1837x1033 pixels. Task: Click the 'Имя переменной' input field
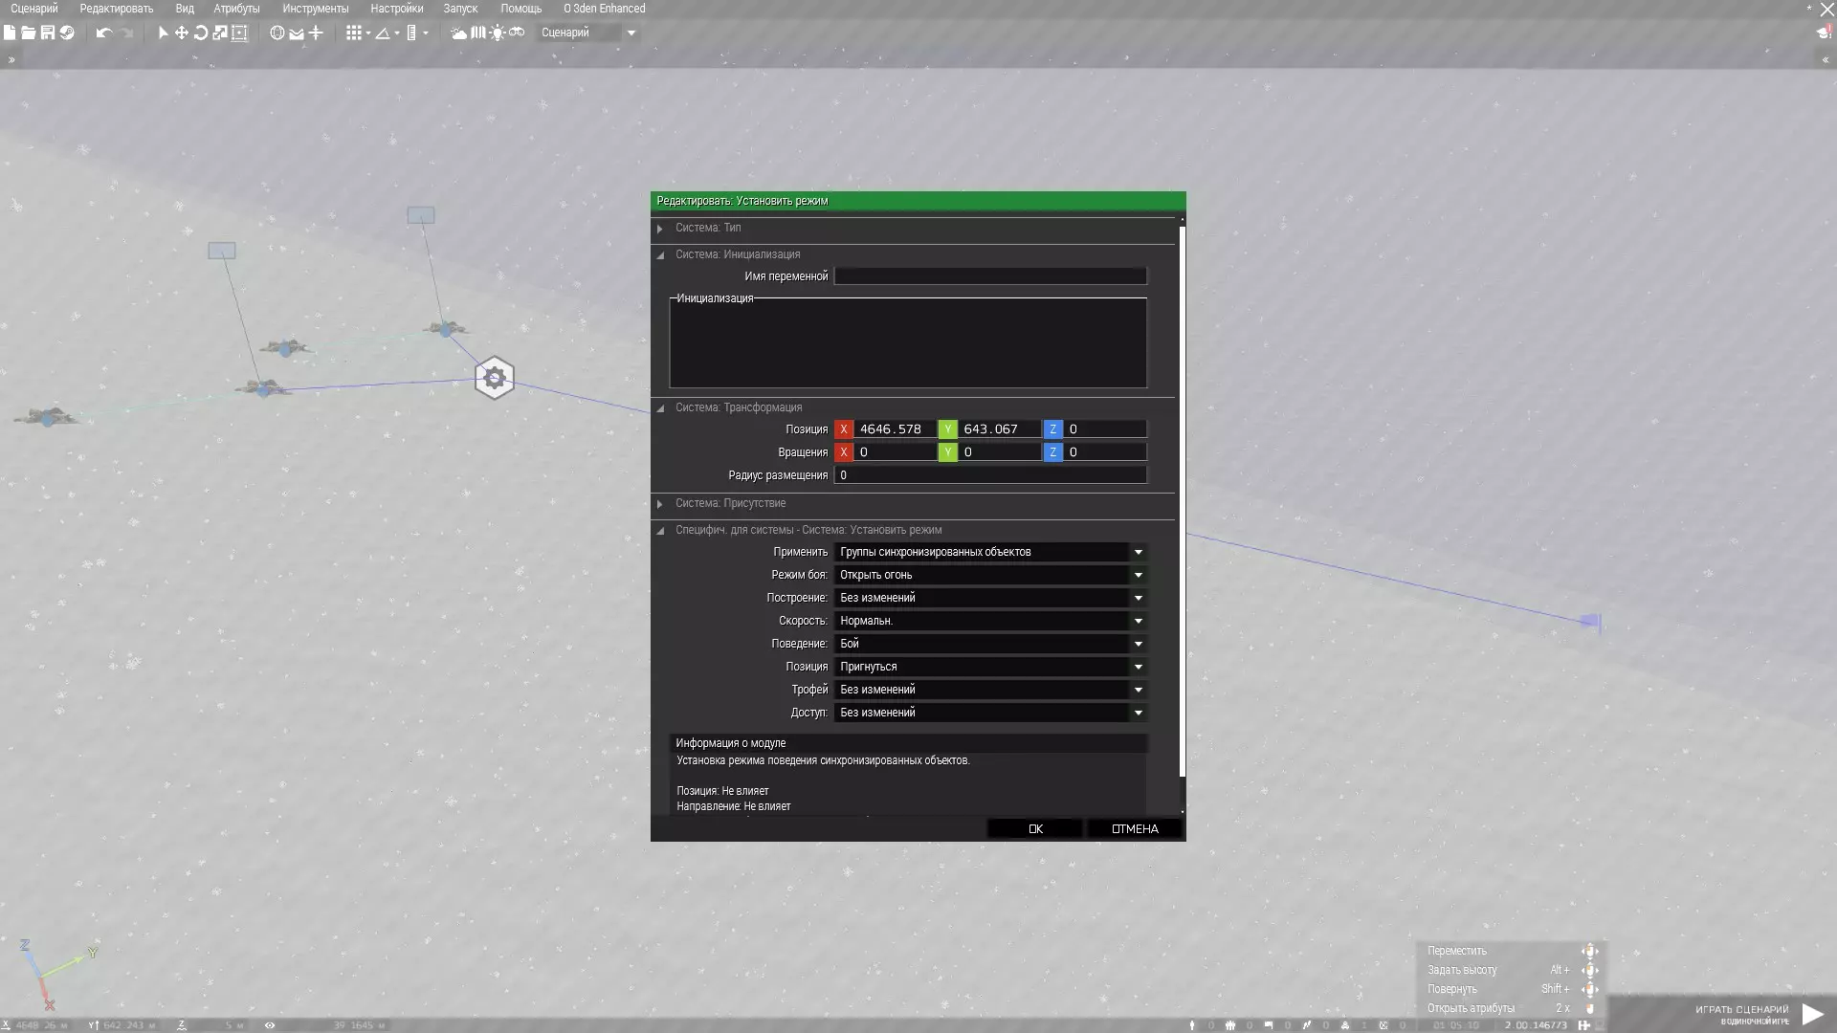point(989,276)
